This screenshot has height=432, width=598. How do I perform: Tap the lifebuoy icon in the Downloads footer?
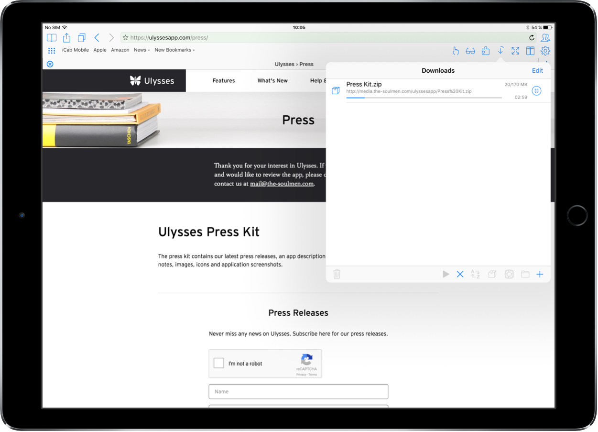509,274
